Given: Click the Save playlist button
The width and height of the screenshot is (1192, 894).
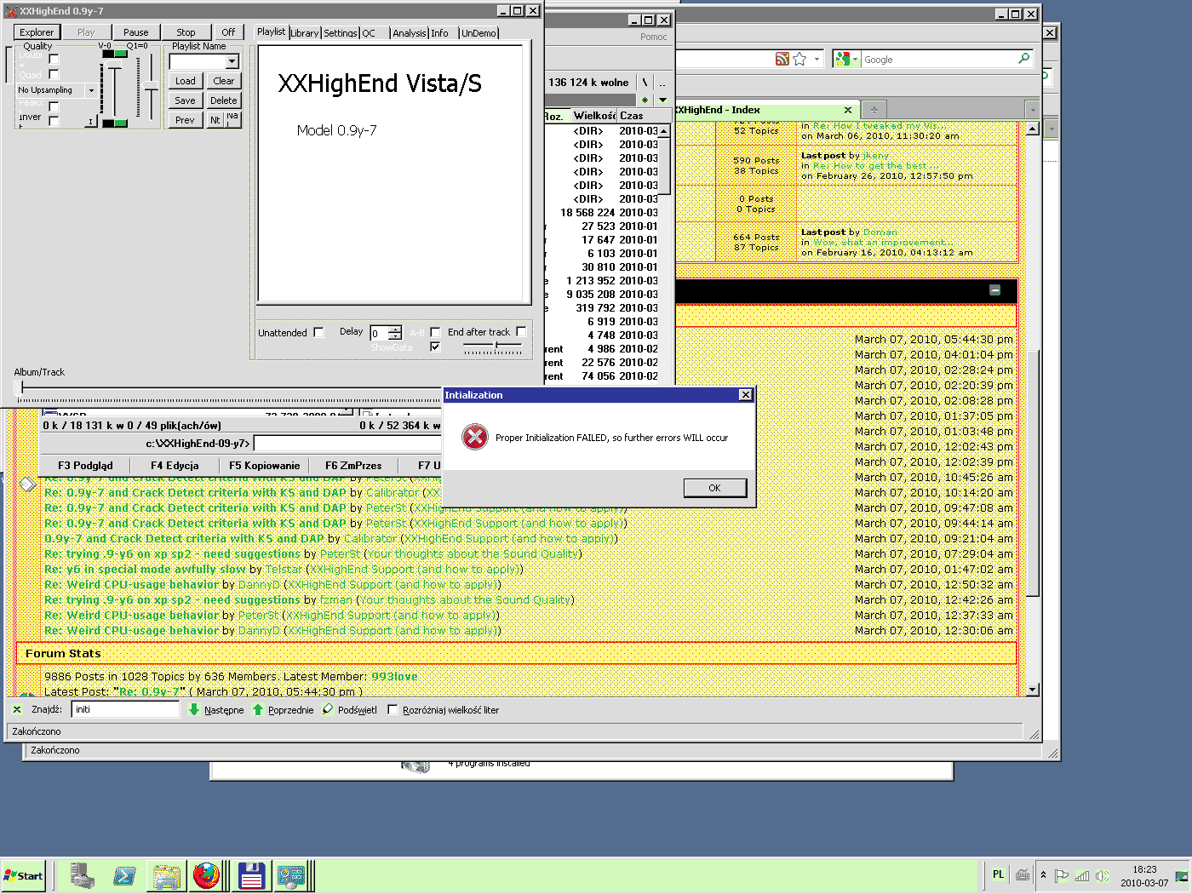Looking at the screenshot, I should click(x=186, y=100).
